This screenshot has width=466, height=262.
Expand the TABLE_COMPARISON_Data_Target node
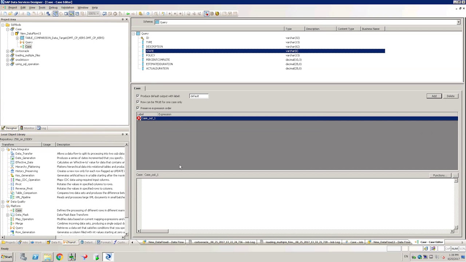pyautogui.click(x=17, y=38)
